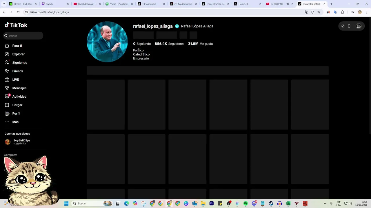Open the Friends page
The width and height of the screenshot is (371, 208).
pyautogui.click(x=18, y=71)
